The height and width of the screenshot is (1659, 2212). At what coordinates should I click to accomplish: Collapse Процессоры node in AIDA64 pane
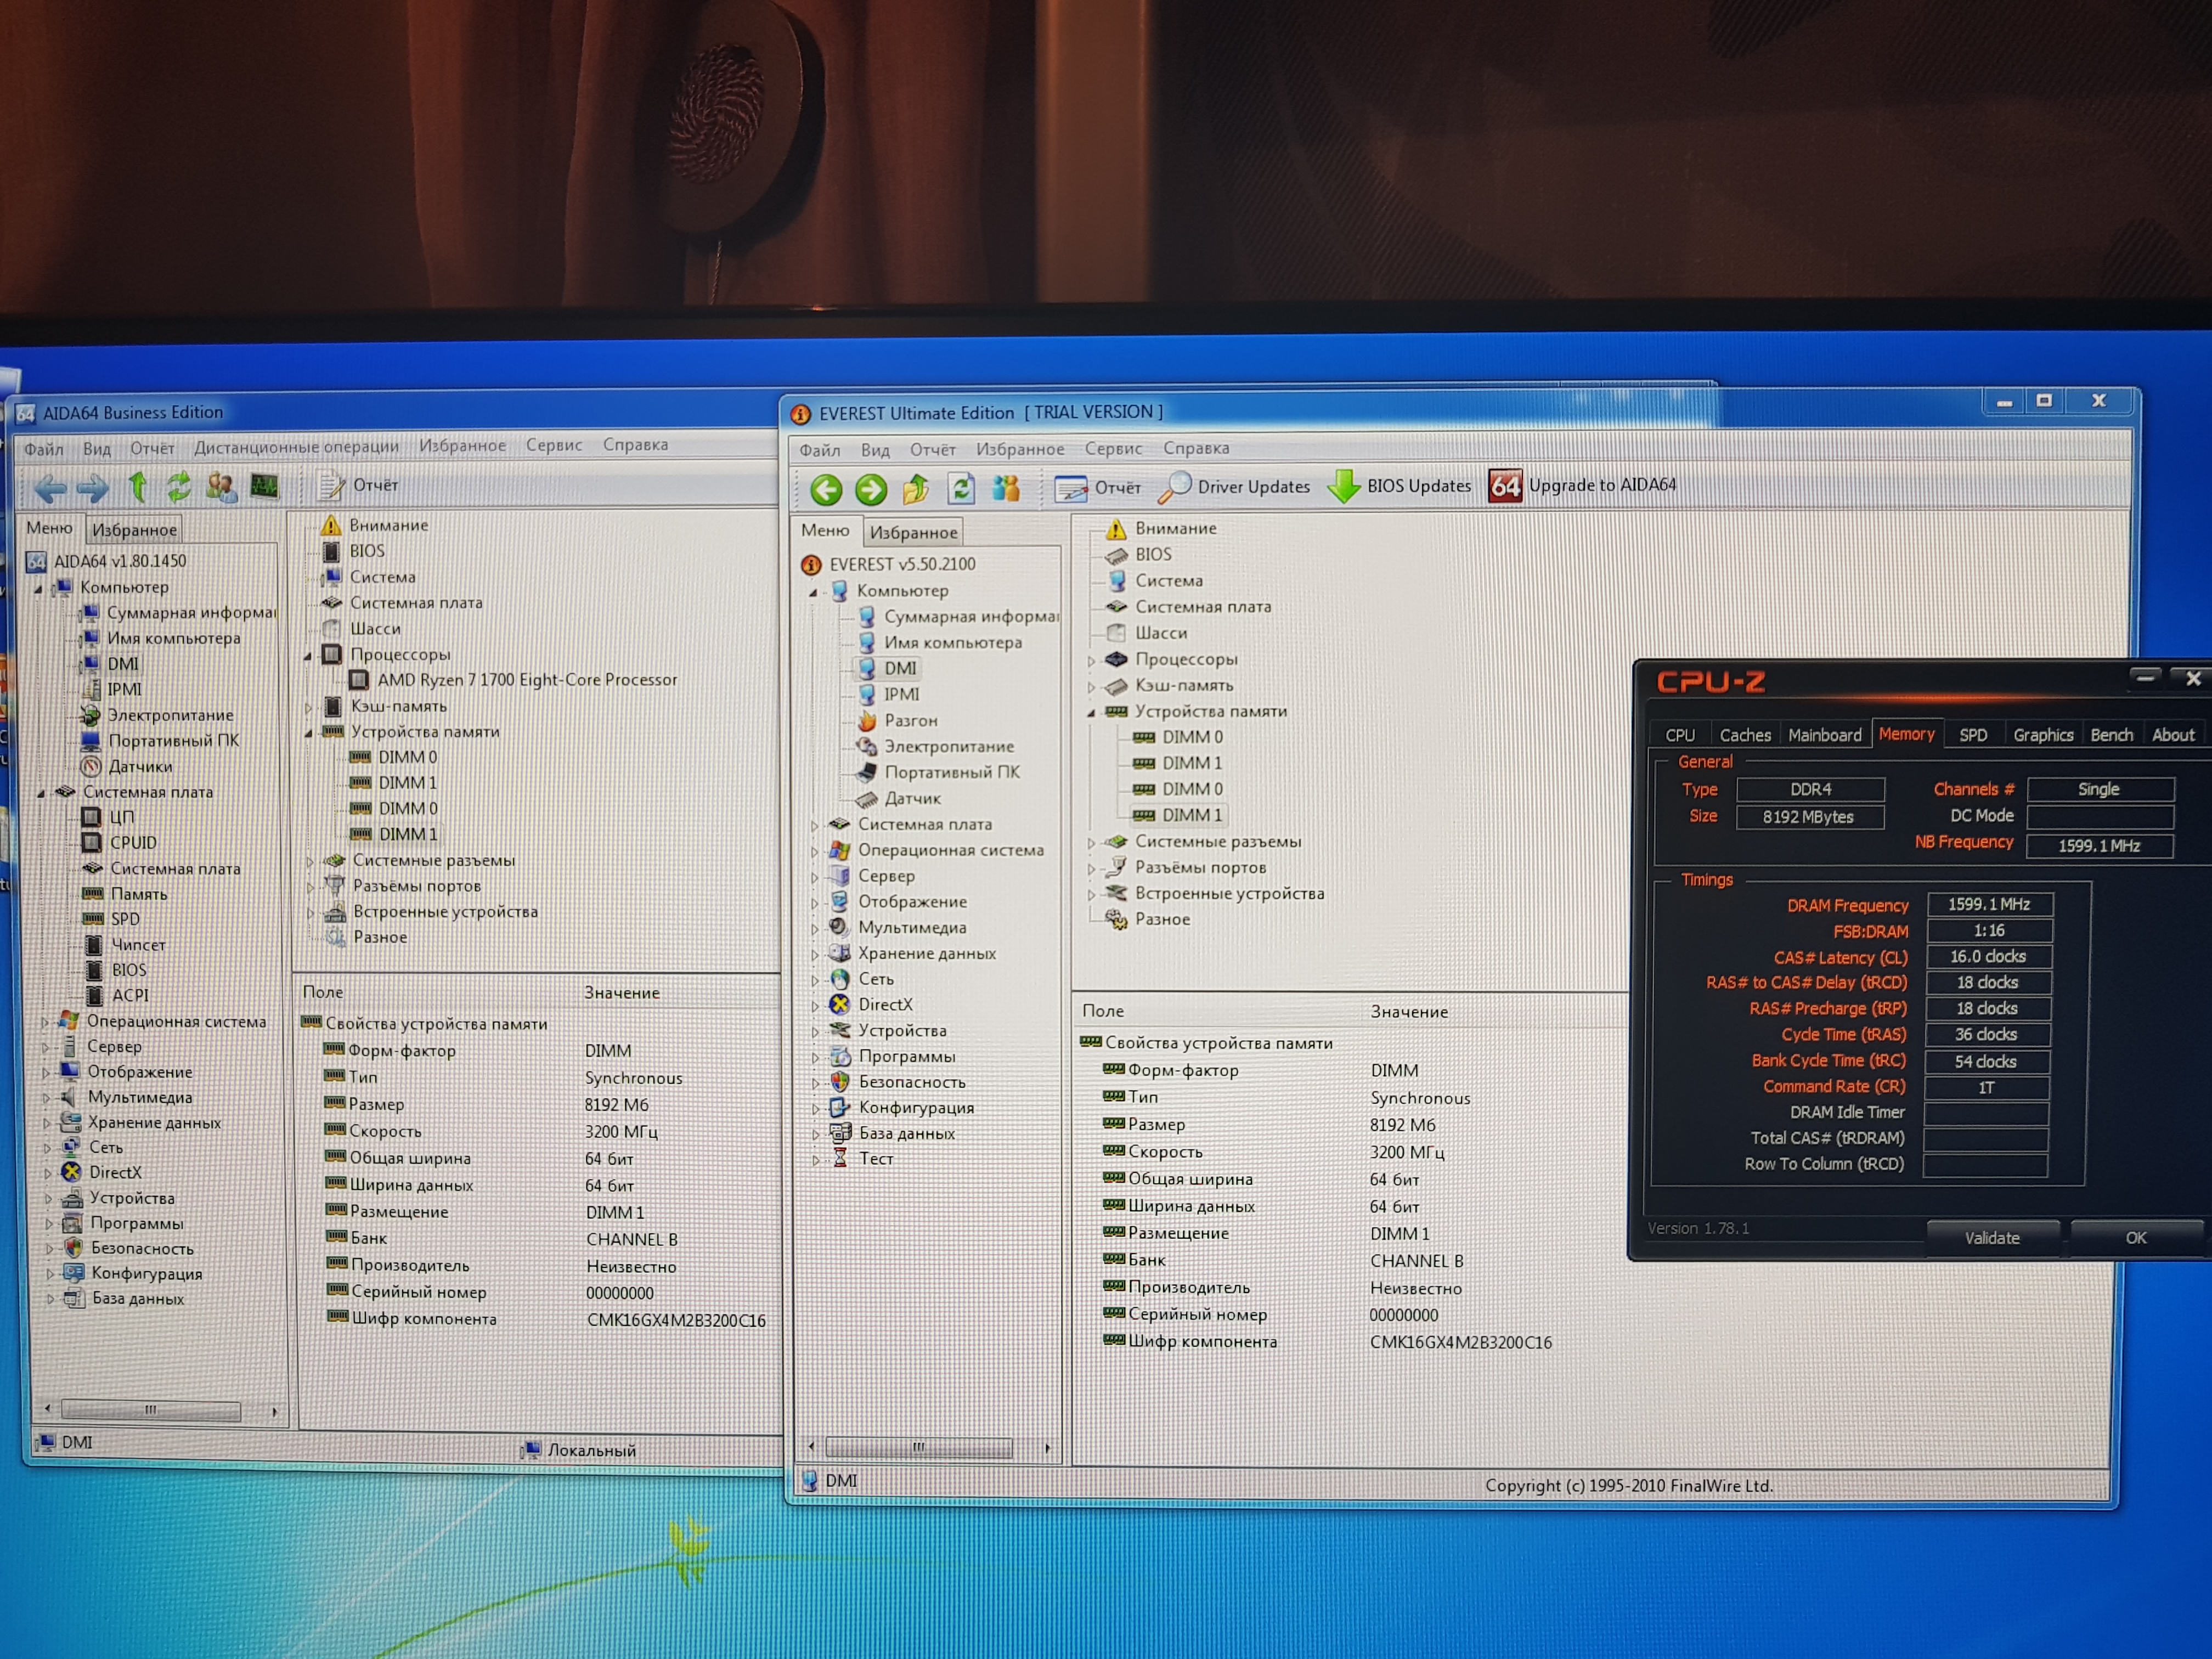309,656
